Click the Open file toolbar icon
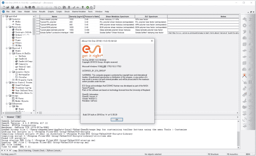Image resolution: width=256 pixels, height=156 pixels. 8,7
